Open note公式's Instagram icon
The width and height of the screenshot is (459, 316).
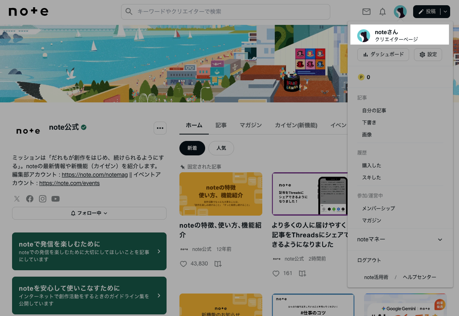tap(43, 199)
